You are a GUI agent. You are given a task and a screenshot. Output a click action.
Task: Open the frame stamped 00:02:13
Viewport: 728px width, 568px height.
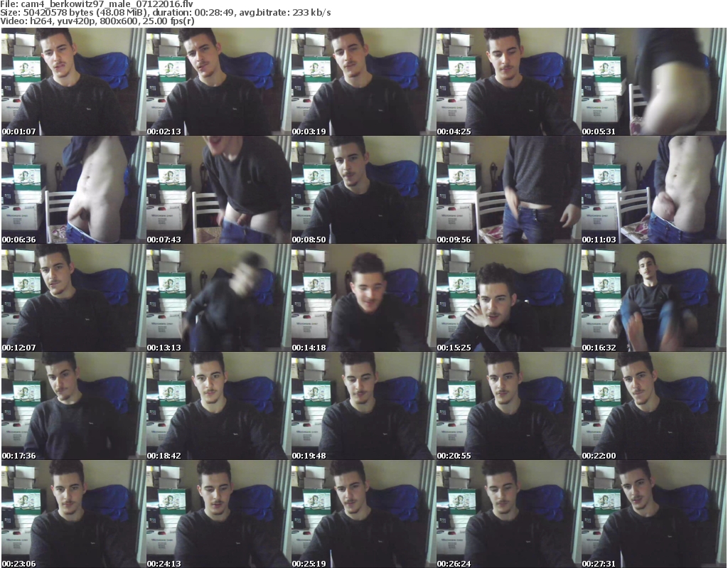pyautogui.click(x=218, y=82)
